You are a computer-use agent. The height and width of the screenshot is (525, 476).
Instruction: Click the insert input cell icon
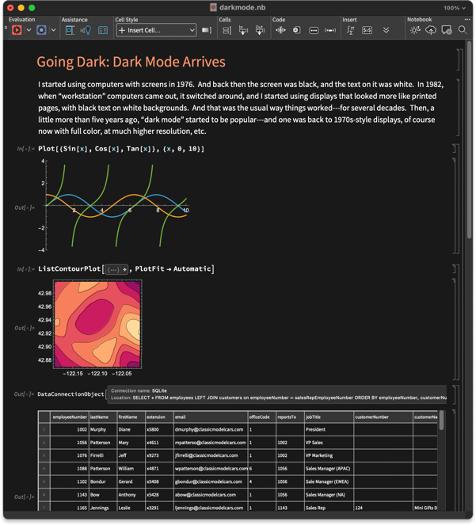click(243, 30)
